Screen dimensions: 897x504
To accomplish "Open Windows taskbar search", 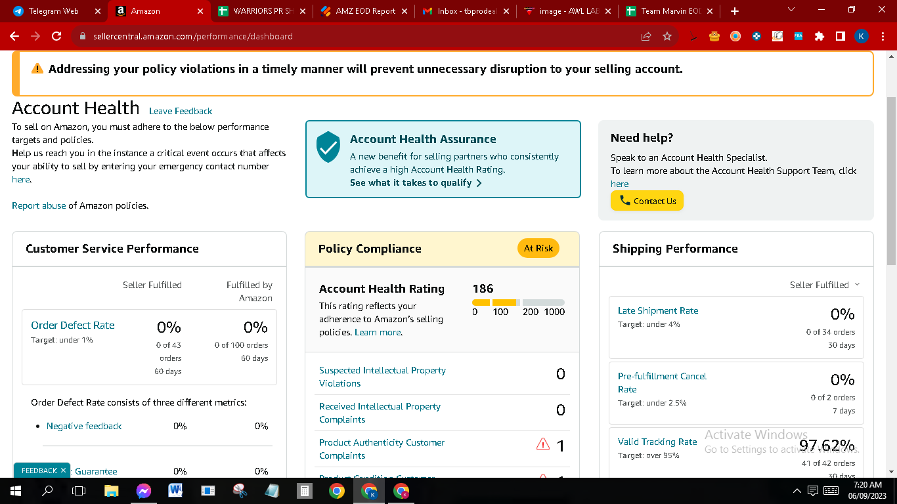I will point(47,491).
